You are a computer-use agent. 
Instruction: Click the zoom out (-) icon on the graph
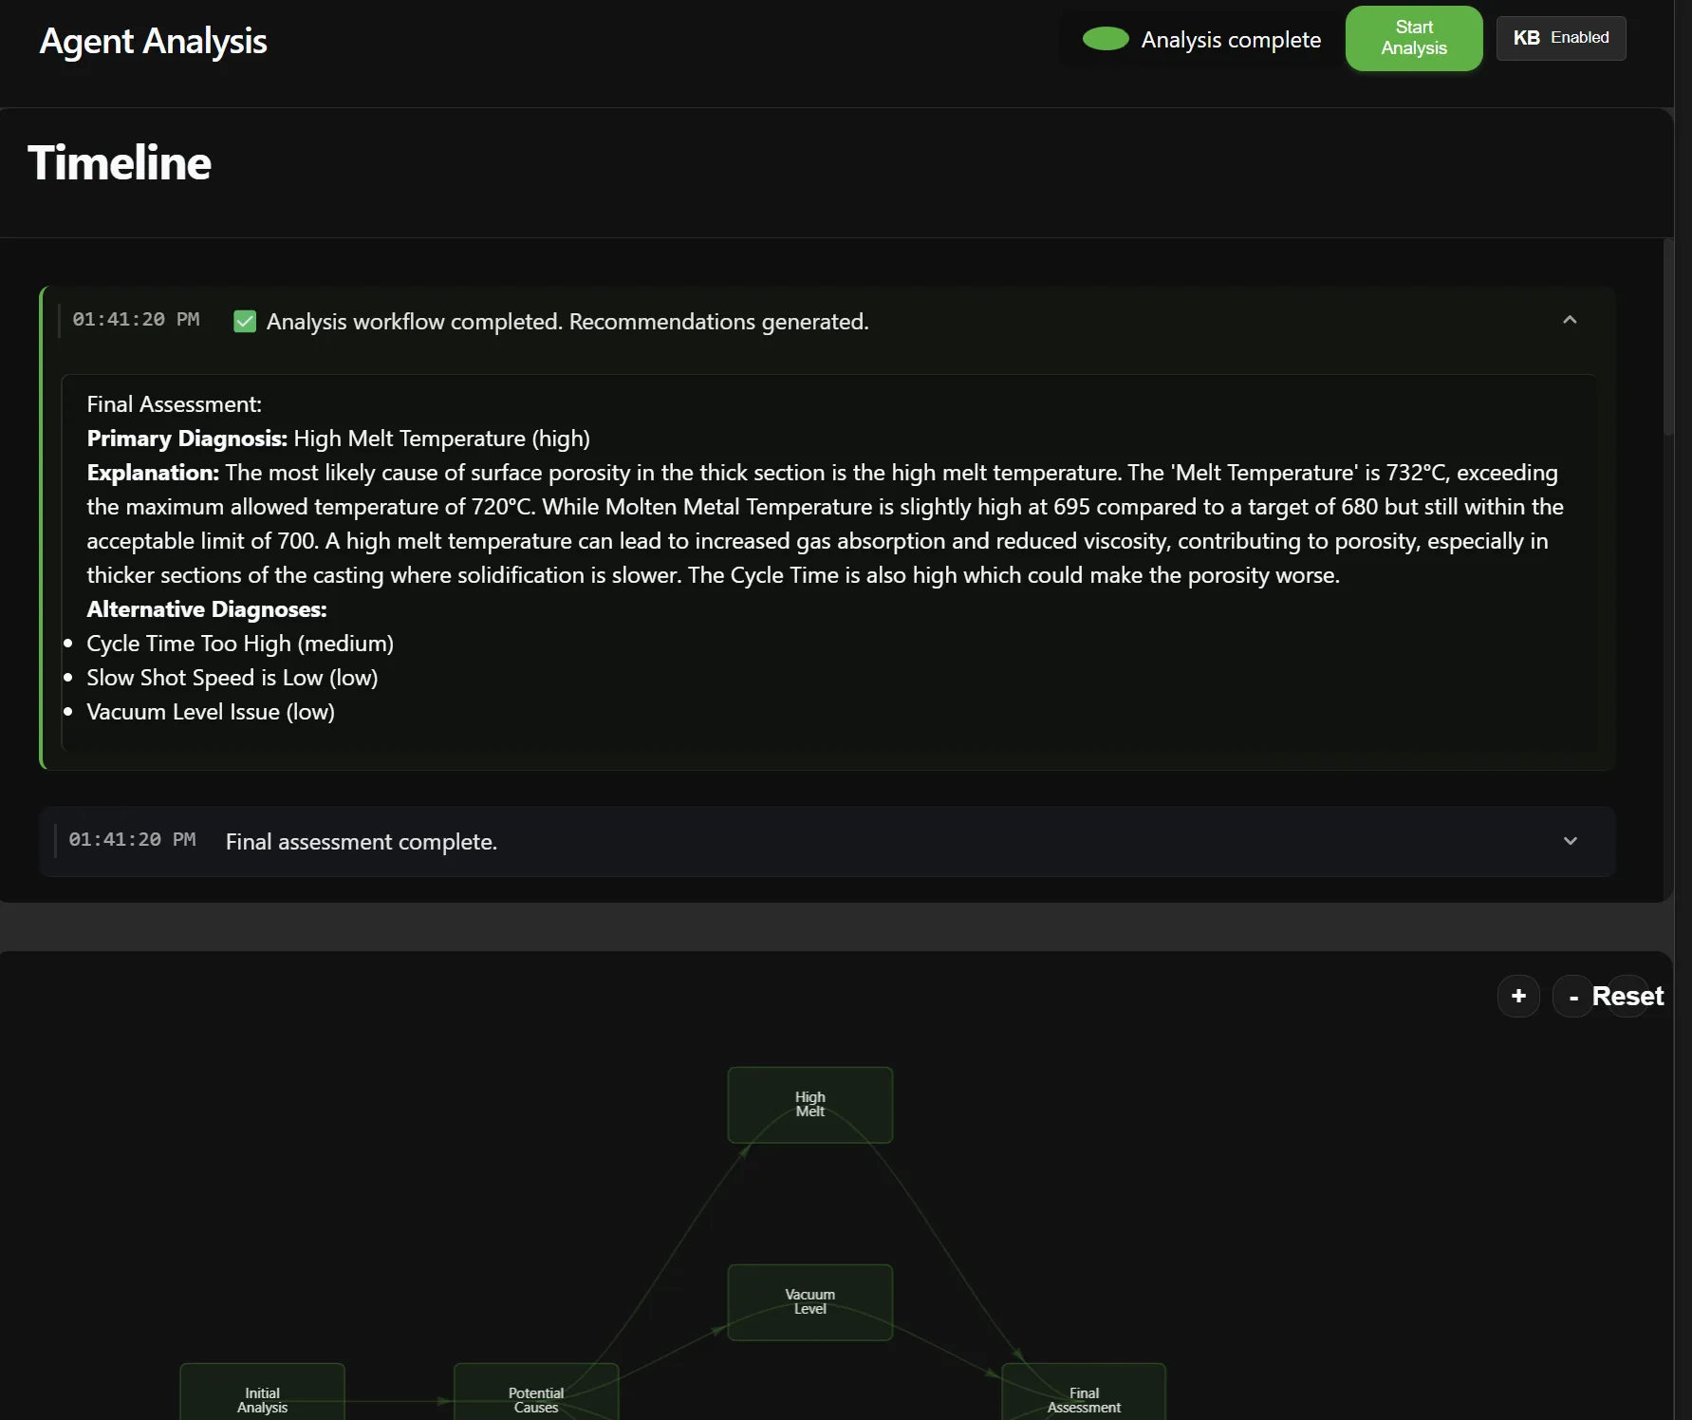click(x=1572, y=996)
